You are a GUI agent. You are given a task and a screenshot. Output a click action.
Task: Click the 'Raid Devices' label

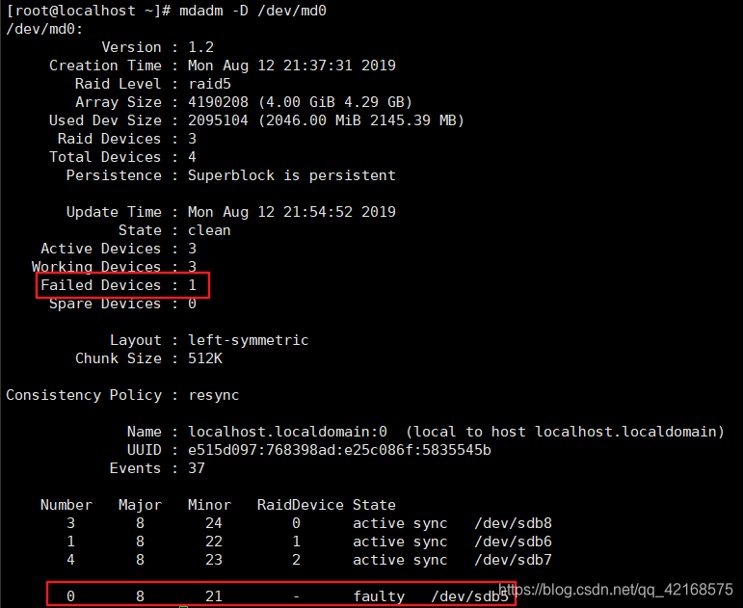pos(109,139)
